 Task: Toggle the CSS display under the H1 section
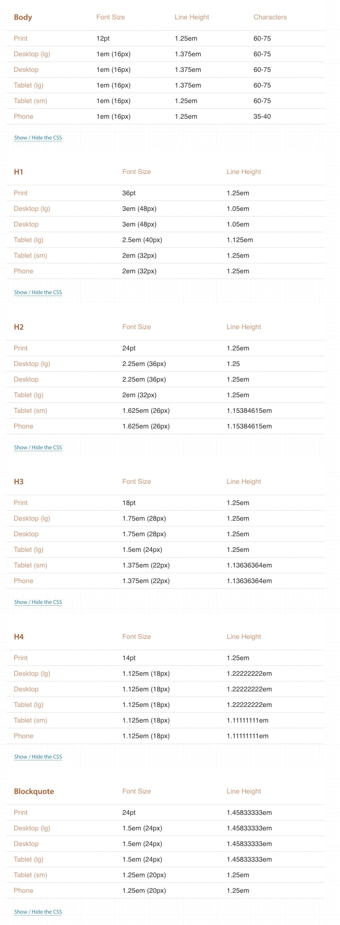click(38, 292)
